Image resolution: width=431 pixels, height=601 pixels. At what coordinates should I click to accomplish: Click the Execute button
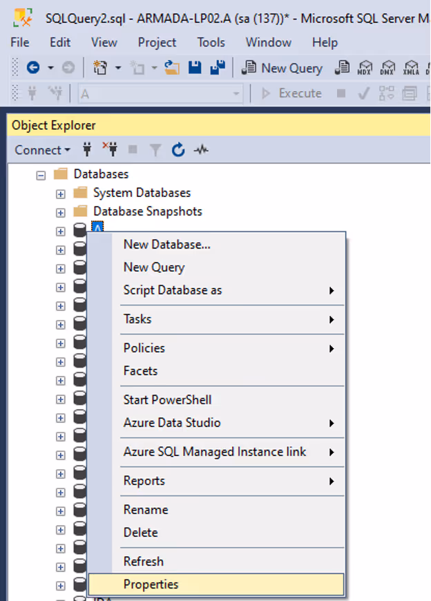click(291, 93)
